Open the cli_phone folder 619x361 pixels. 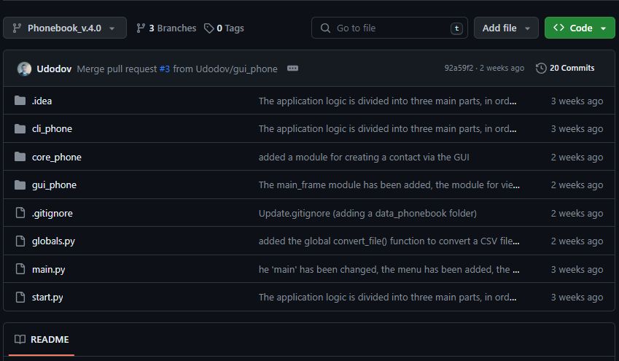click(52, 129)
